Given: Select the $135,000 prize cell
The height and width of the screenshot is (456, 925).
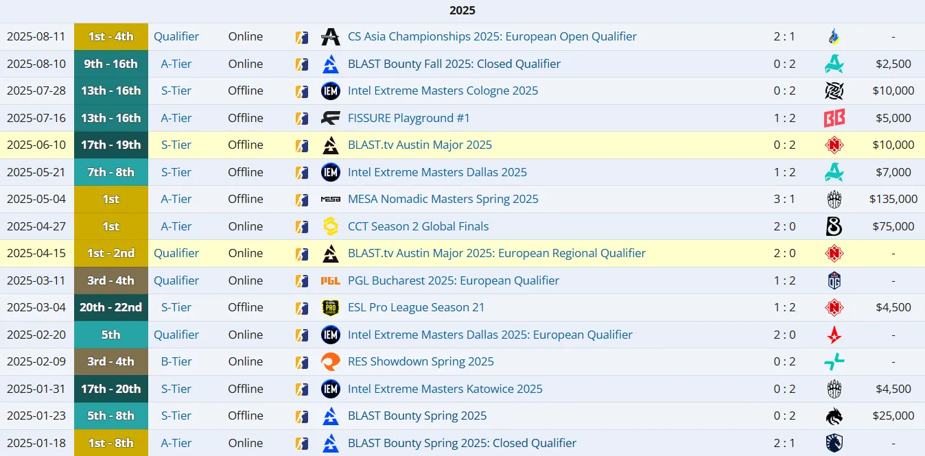Looking at the screenshot, I should pos(893,200).
